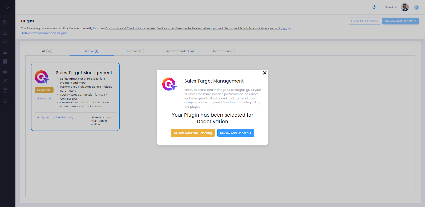The width and height of the screenshot is (425, 207).
Task: Click Clear All Selections button
Action: point(364,21)
